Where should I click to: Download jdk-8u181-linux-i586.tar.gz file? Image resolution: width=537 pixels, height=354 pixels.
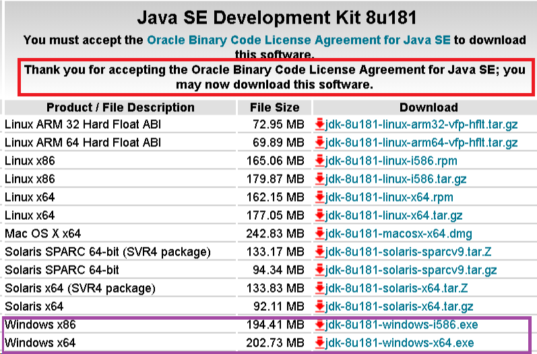(396, 179)
